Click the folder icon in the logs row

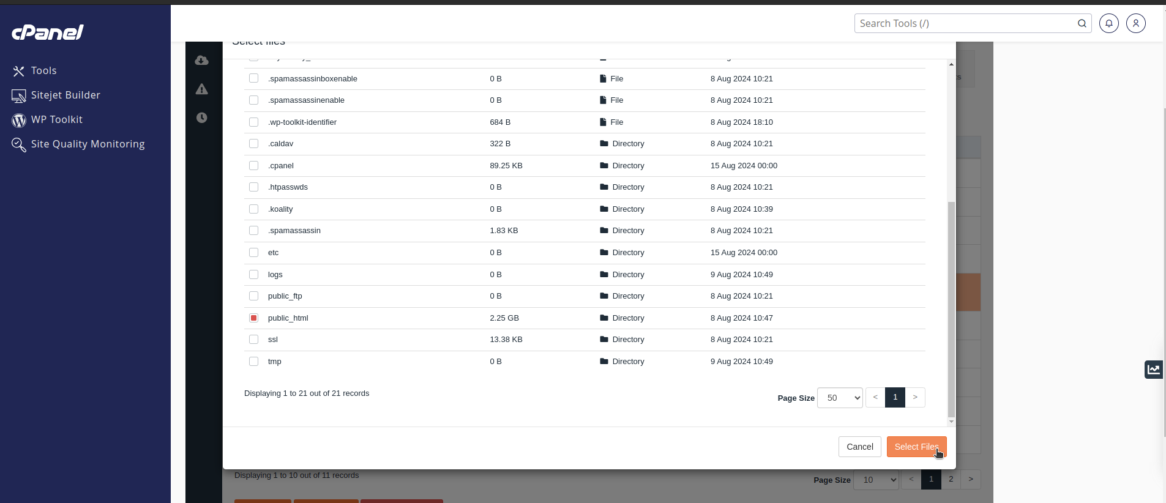[x=604, y=274]
